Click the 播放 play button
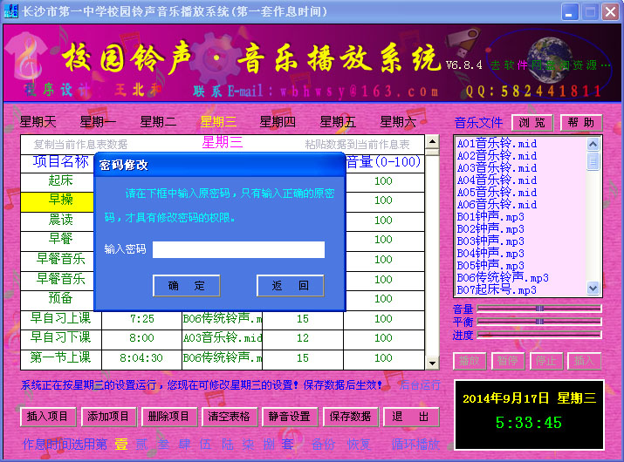Viewport: 624px width, 462px height. pyautogui.click(x=470, y=361)
